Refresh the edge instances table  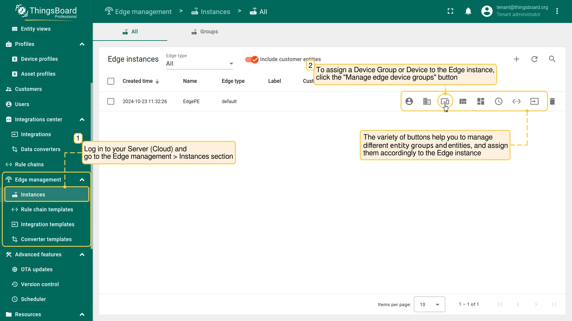[534, 59]
